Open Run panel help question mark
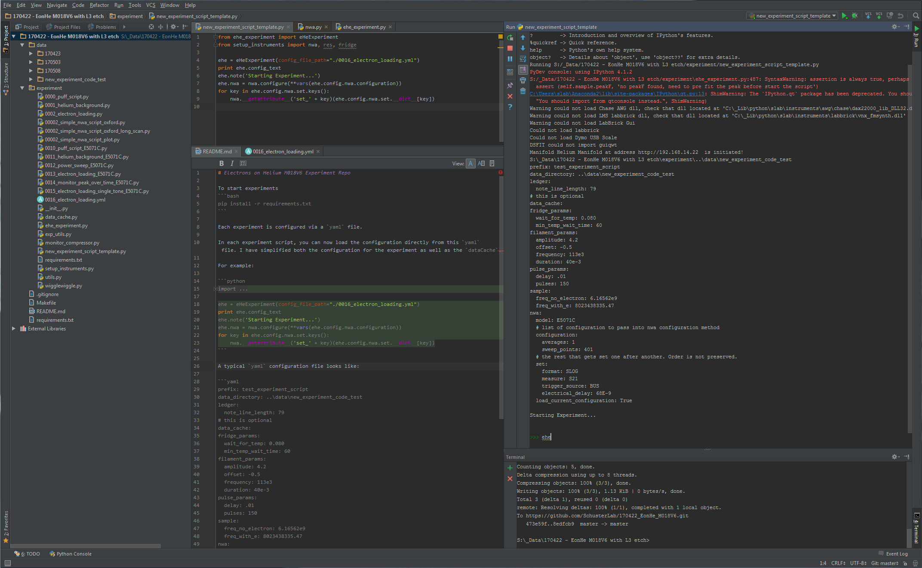The width and height of the screenshot is (922, 568). pyautogui.click(x=510, y=107)
